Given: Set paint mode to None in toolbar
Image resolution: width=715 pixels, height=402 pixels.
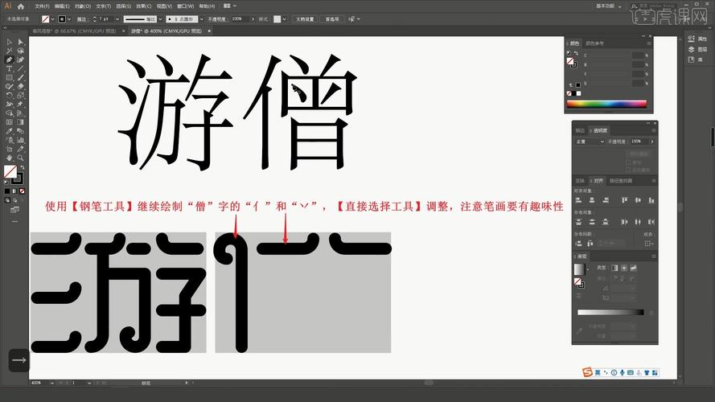Looking at the screenshot, I should pos(22,191).
